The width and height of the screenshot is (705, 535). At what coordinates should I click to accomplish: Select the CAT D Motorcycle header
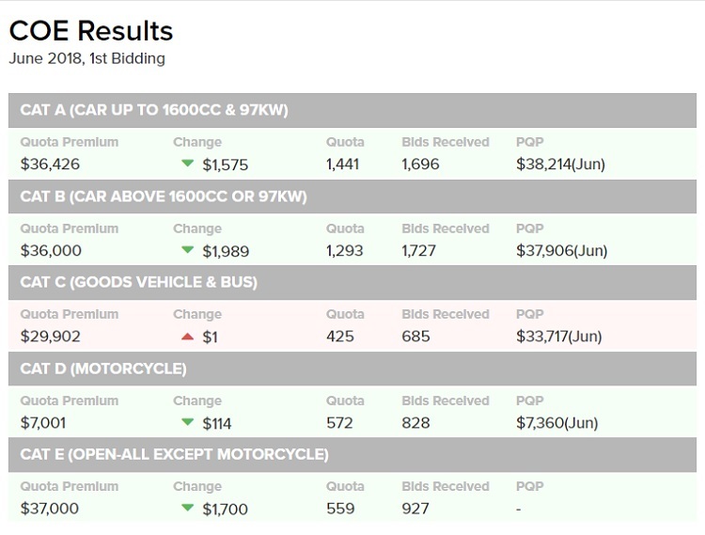[x=103, y=369]
